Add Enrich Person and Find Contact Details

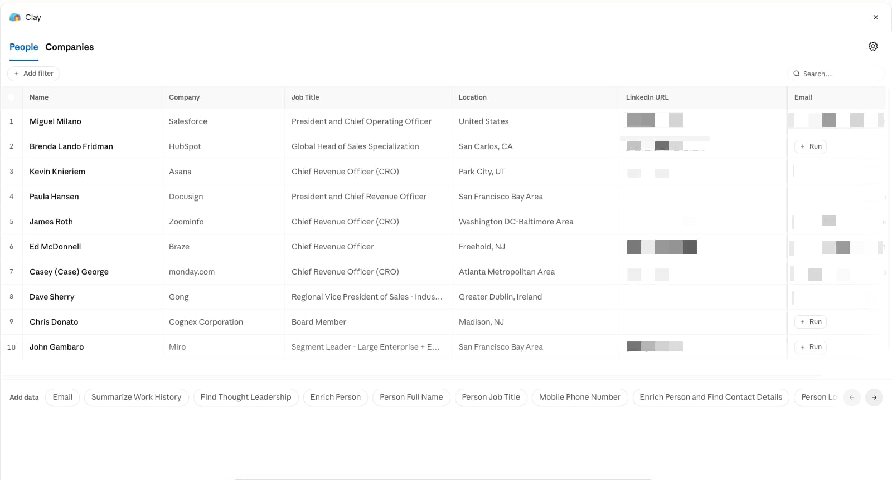point(711,397)
